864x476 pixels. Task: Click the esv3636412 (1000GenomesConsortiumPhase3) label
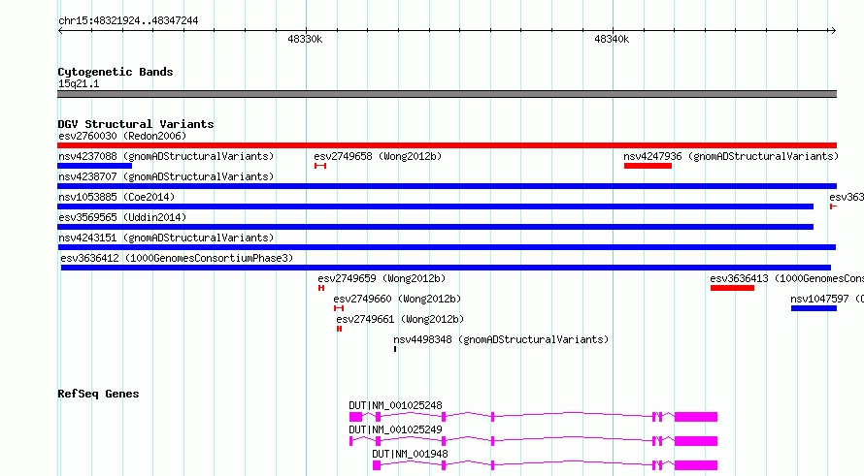point(177,258)
